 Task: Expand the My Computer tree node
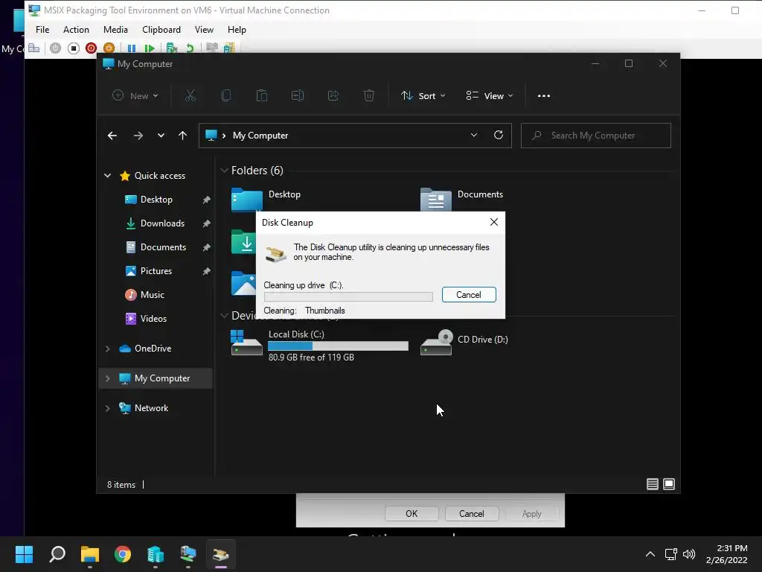click(107, 378)
